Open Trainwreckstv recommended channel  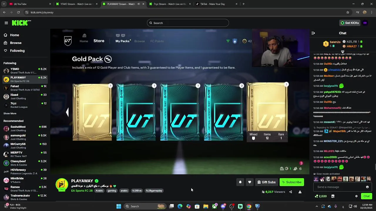tap(25, 197)
